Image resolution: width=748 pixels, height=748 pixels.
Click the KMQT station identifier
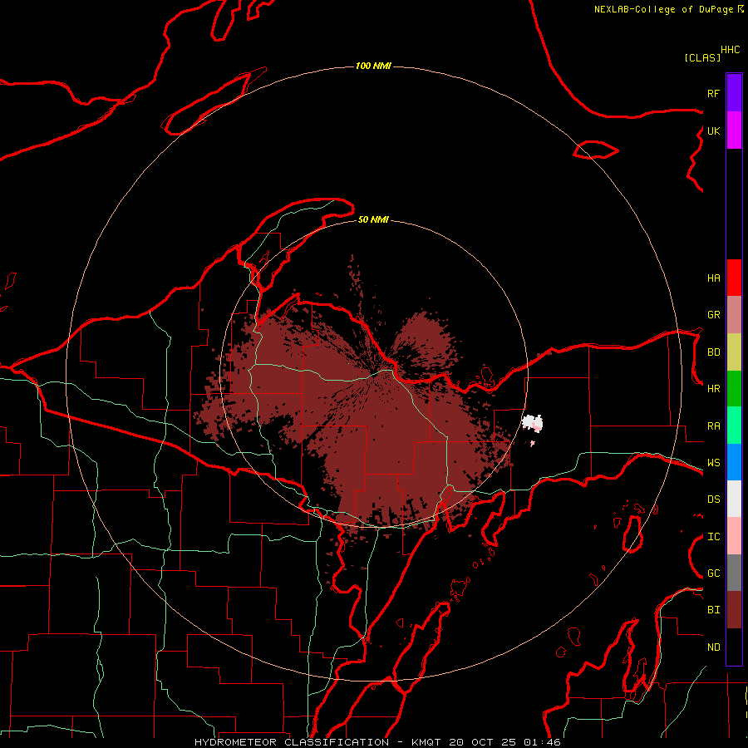pyautogui.click(x=425, y=742)
